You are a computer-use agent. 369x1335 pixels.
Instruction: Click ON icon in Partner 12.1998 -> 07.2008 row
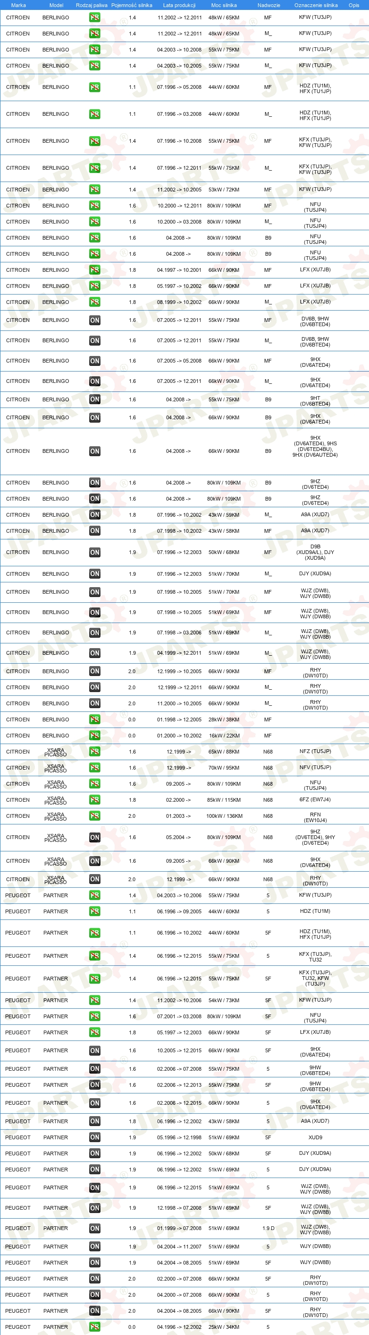point(95,1208)
